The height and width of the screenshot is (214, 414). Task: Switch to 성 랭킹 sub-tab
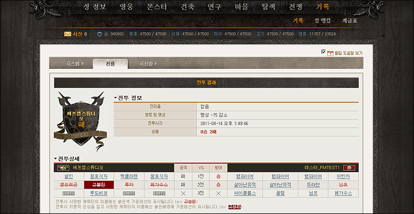tap(323, 21)
